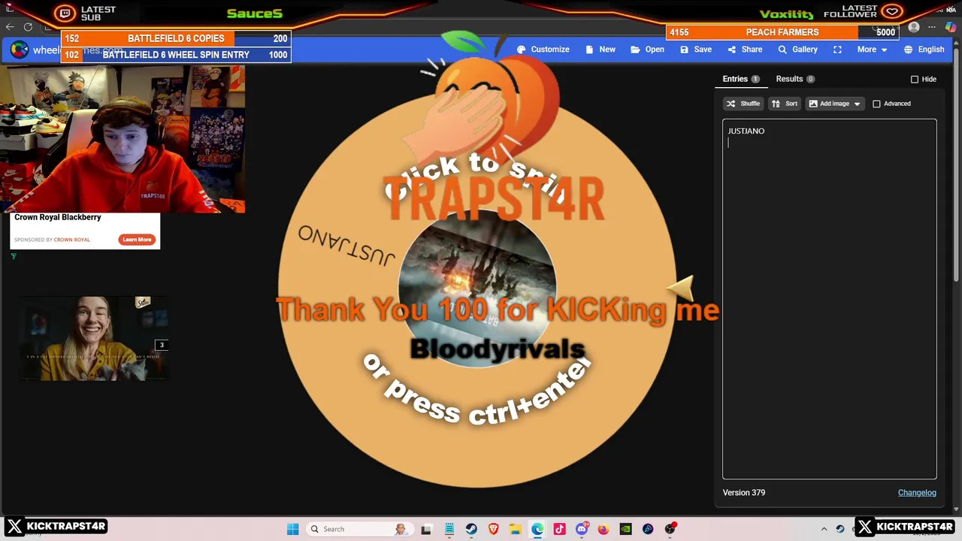962x541 pixels.
Task: Spin the wheel by clicking it
Action: point(478,289)
